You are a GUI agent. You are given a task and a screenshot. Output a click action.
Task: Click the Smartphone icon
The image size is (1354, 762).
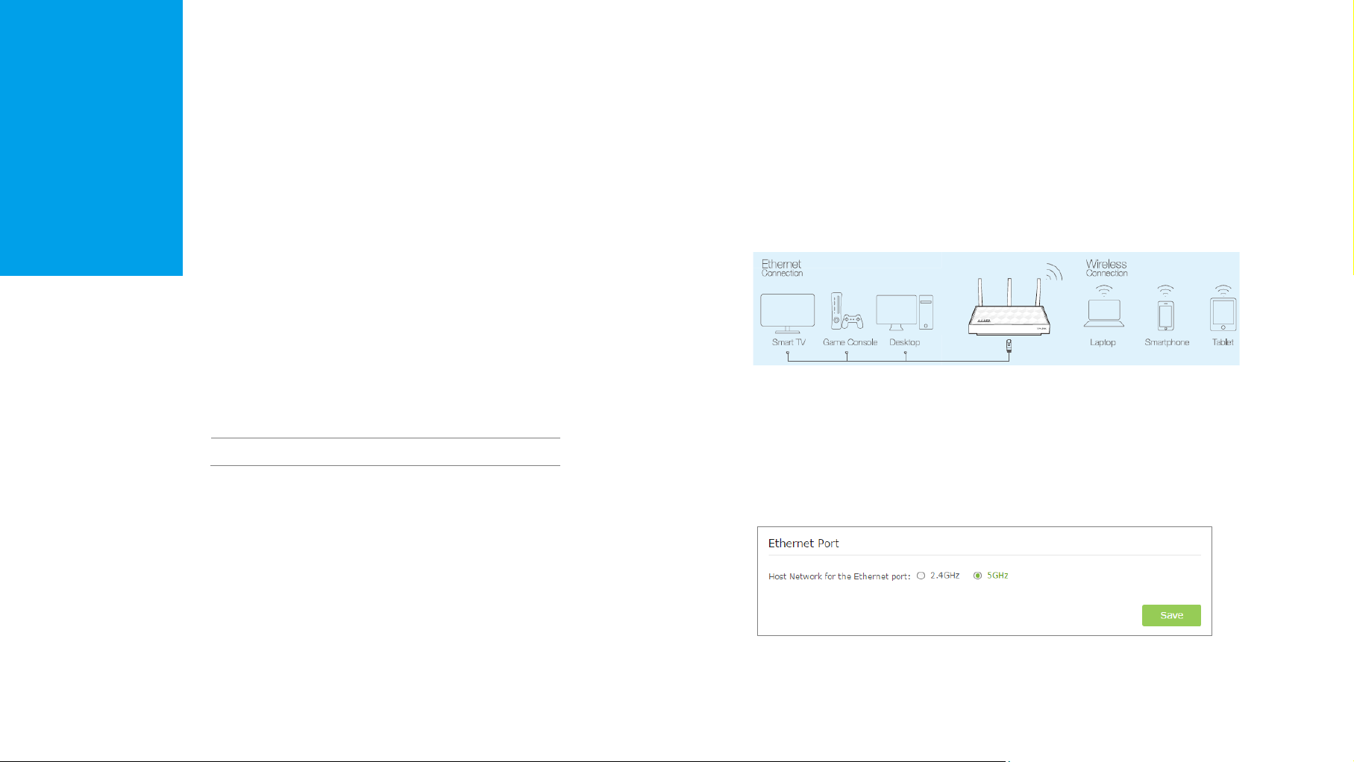click(1166, 315)
